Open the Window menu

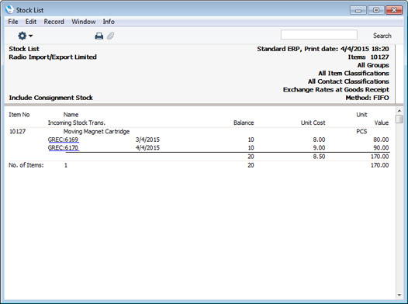coord(84,22)
